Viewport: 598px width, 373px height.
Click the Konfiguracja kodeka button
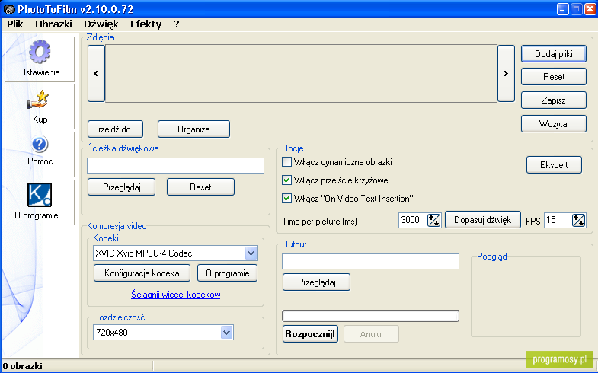(142, 273)
